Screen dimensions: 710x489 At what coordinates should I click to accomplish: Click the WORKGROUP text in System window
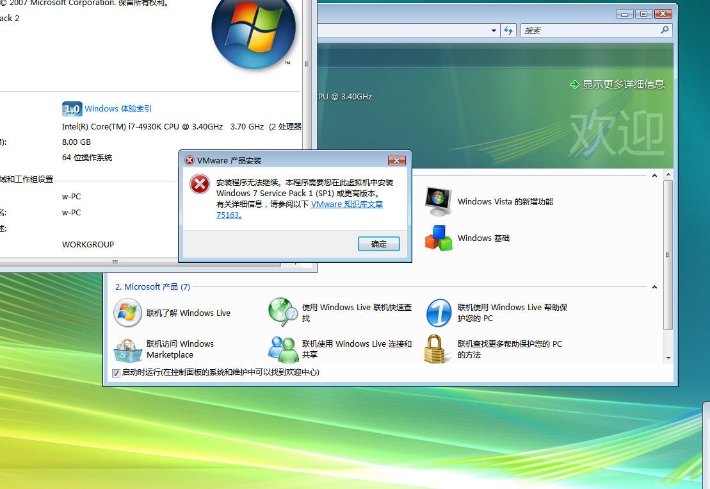coord(88,245)
